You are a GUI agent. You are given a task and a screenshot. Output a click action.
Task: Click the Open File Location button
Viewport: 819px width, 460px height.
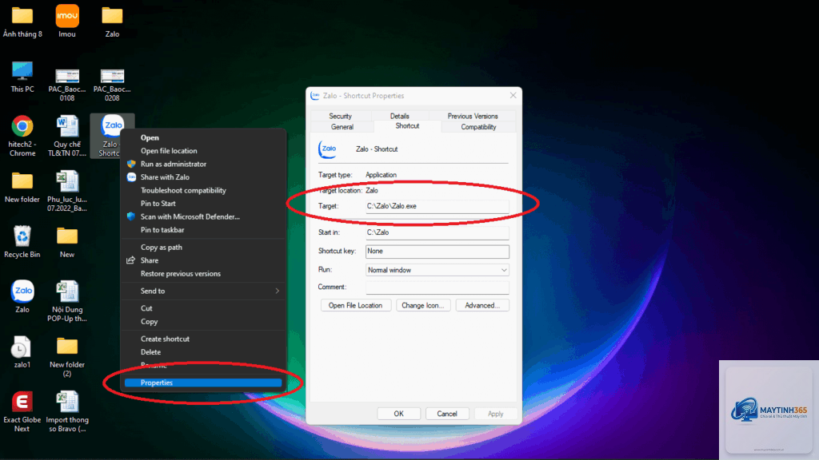(356, 306)
